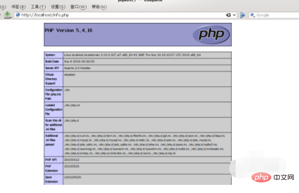Click the blue Go arrow button
299x193 pixels.
[x=242, y=15]
